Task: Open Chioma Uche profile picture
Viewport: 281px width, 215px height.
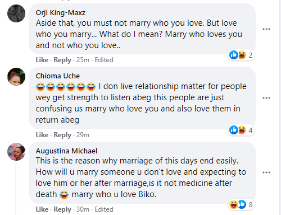Action: [x=16, y=77]
